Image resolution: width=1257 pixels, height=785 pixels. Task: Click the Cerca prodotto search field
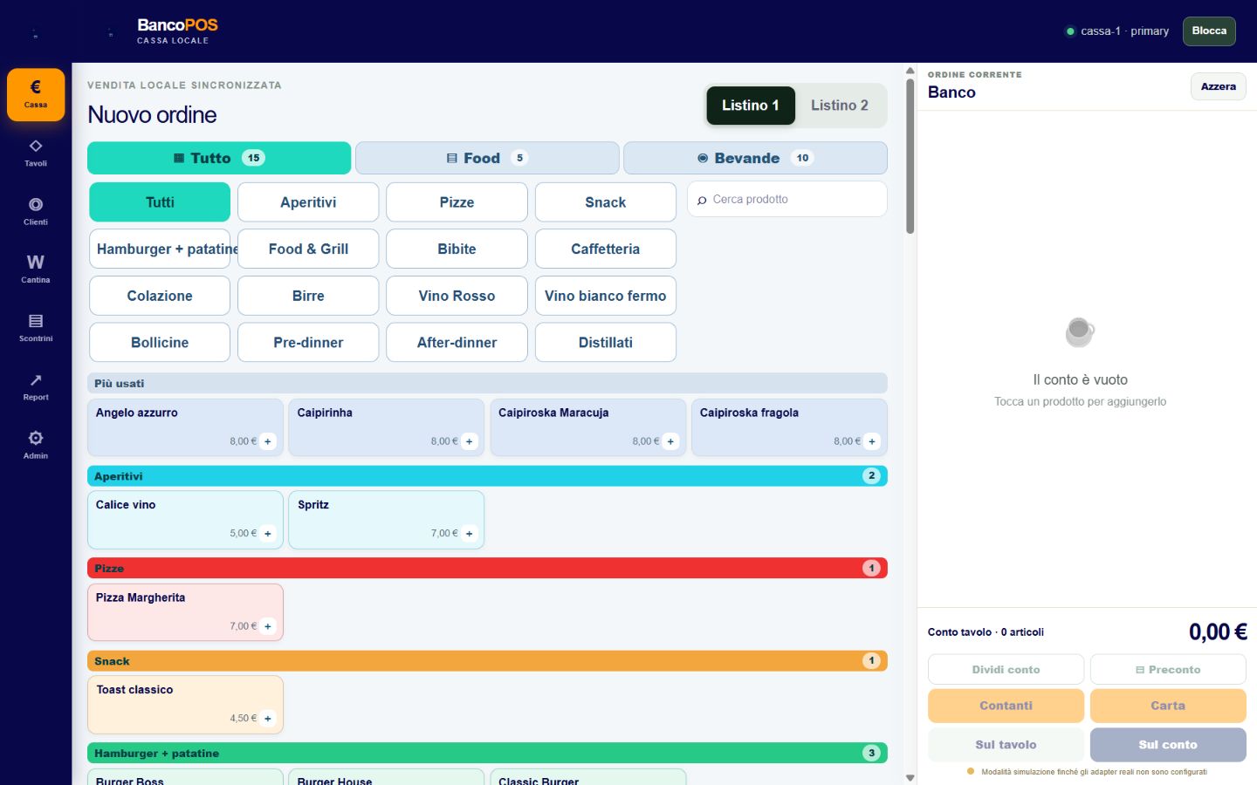787,200
